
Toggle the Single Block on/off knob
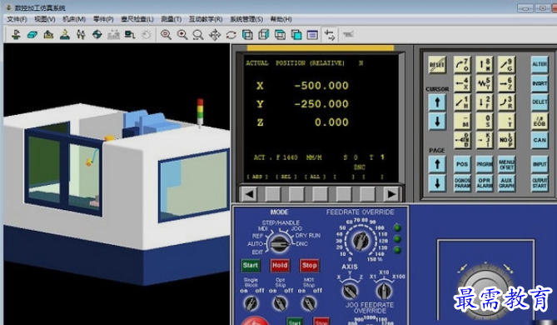(x=251, y=303)
